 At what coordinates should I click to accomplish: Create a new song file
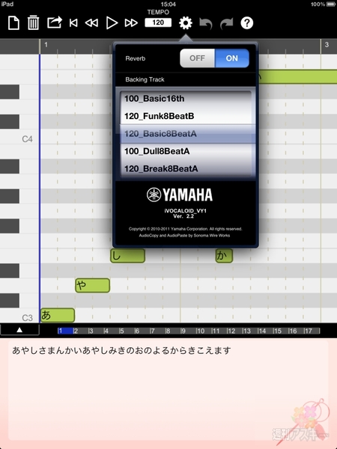13,23
